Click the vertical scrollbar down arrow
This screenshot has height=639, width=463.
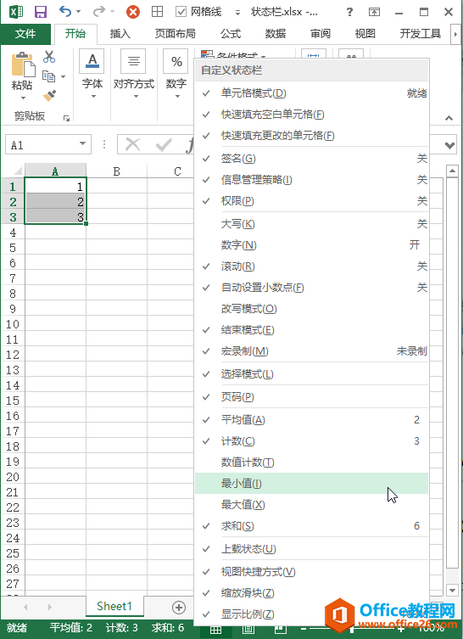452,590
